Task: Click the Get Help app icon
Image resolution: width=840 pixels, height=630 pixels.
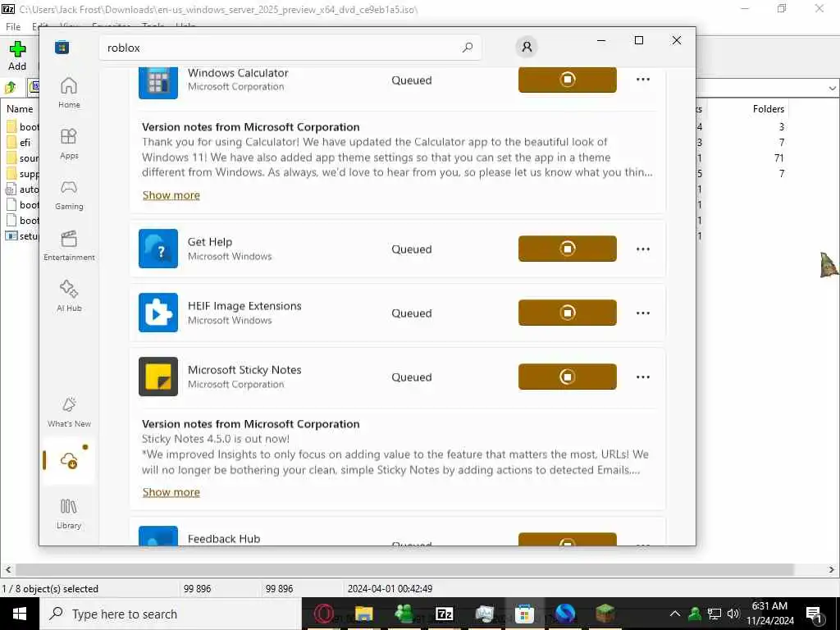Action: click(x=158, y=249)
